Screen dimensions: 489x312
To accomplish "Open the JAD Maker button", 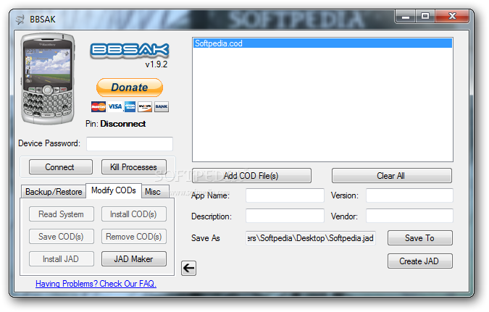I will pyautogui.click(x=134, y=259).
